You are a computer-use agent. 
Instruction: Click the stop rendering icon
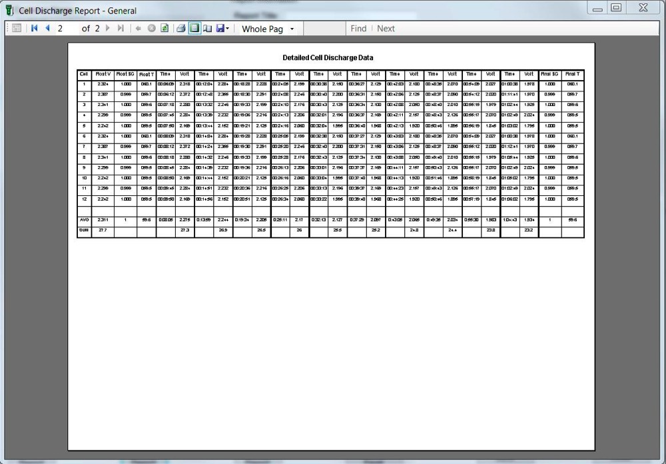(151, 29)
